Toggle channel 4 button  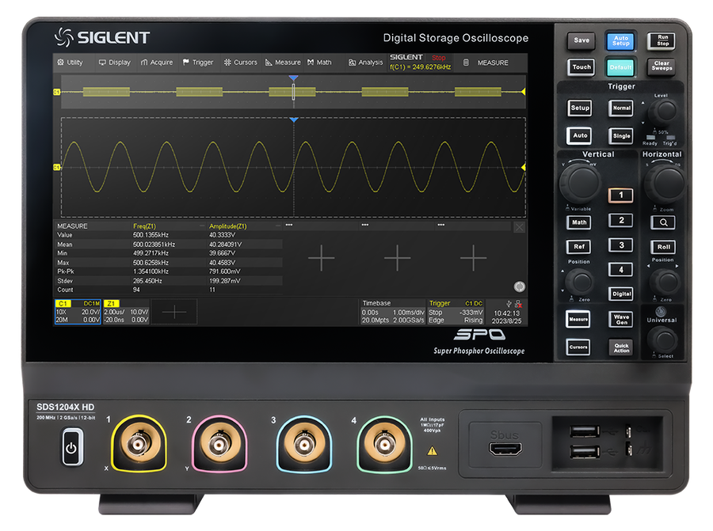click(x=620, y=270)
